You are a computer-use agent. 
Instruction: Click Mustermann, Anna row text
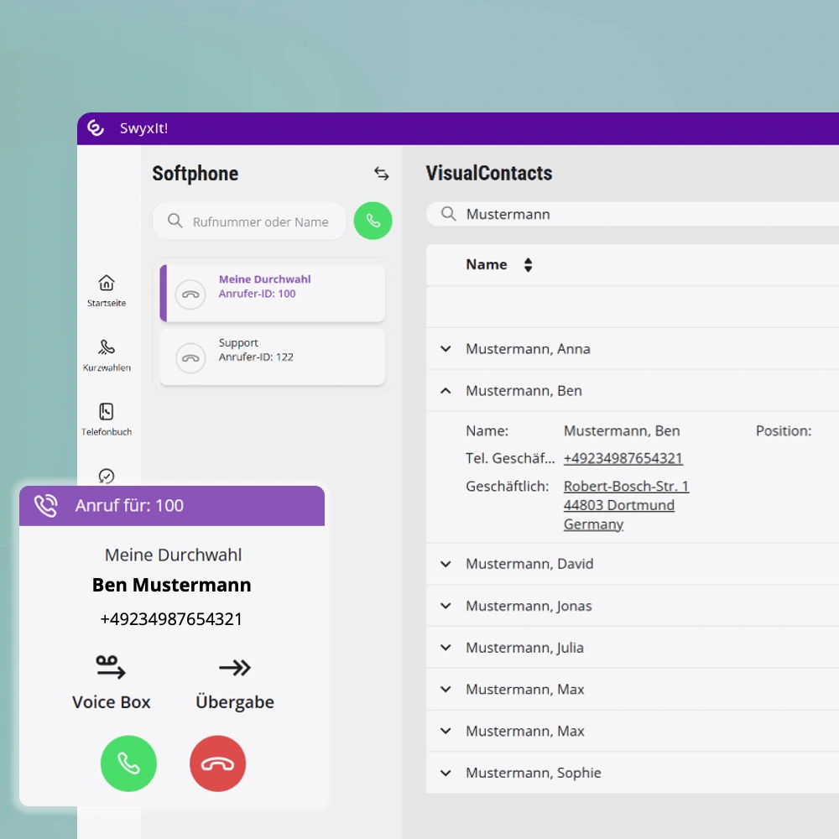528,349
